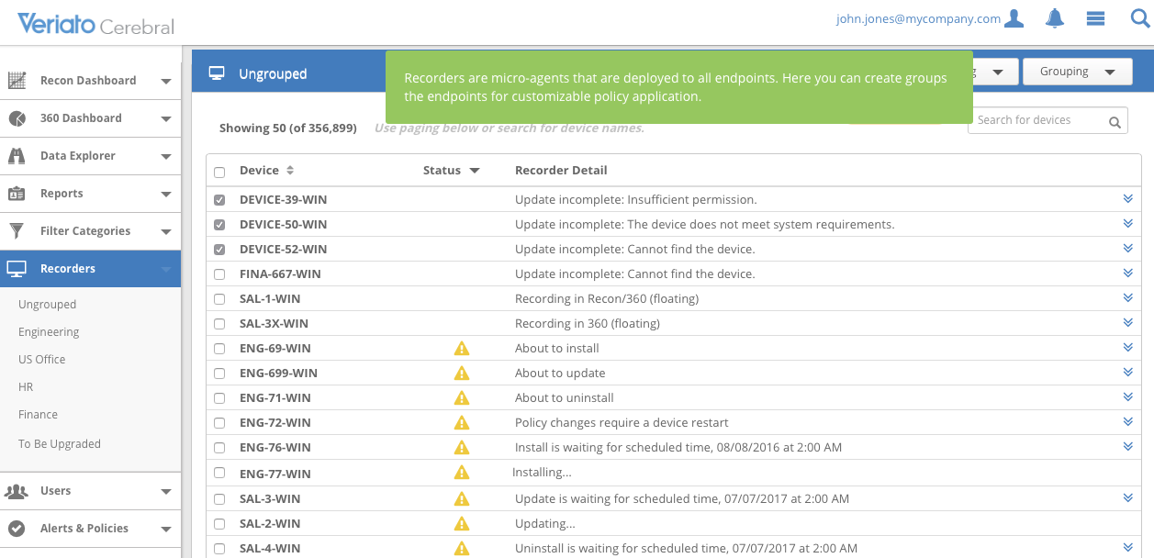Image resolution: width=1154 pixels, height=558 pixels.
Task: Click the Reports sidebar icon
Action: (x=17, y=194)
